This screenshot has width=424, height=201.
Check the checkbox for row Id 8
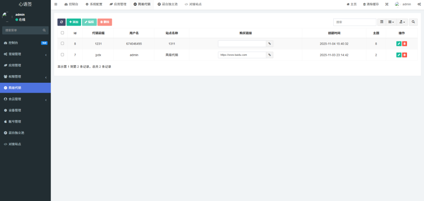[63, 43]
